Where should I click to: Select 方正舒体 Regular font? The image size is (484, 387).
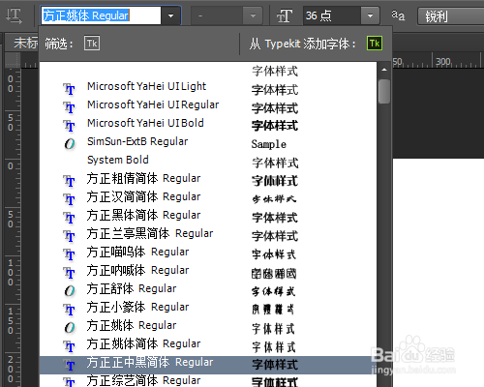(x=208, y=288)
